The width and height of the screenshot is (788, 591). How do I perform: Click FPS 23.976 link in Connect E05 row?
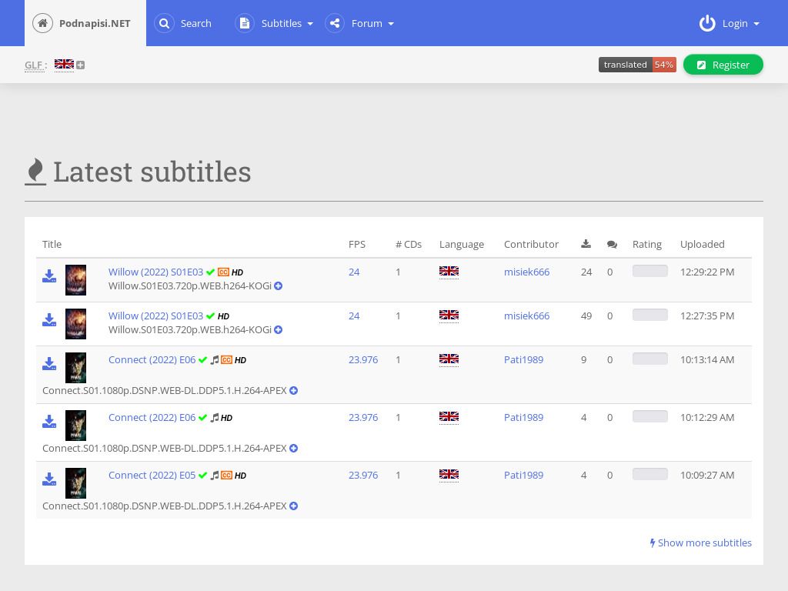click(x=363, y=475)
